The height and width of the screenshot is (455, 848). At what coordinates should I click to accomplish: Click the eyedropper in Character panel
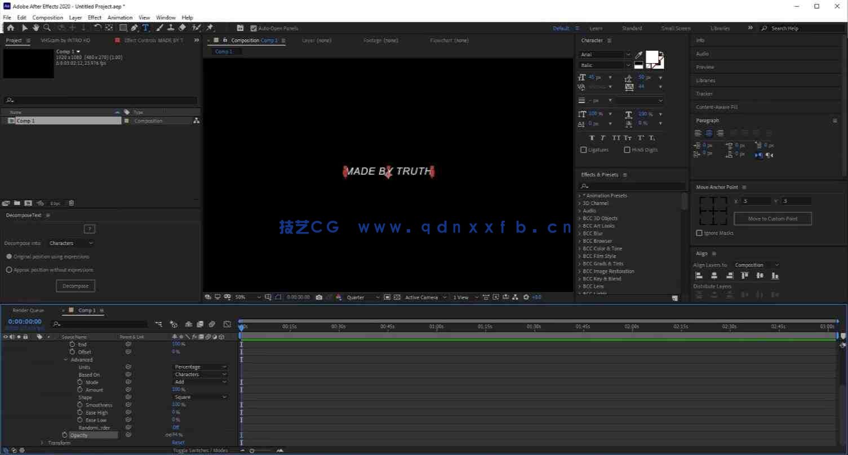tap(638, 55)
